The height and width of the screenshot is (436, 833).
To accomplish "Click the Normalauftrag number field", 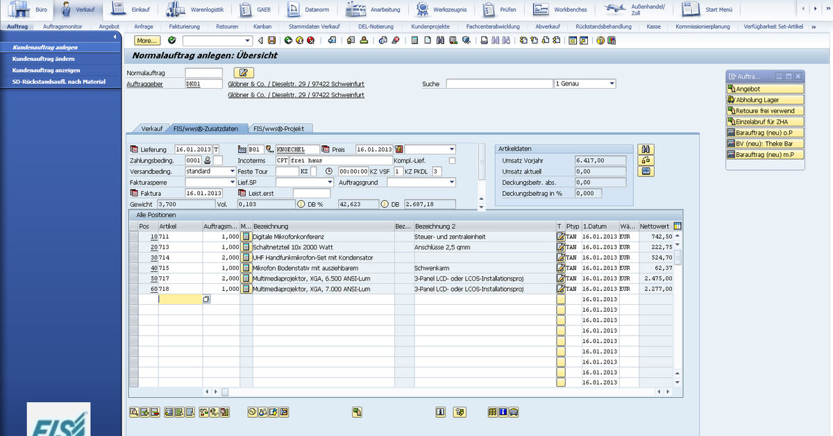I will [x=204, y=72].
